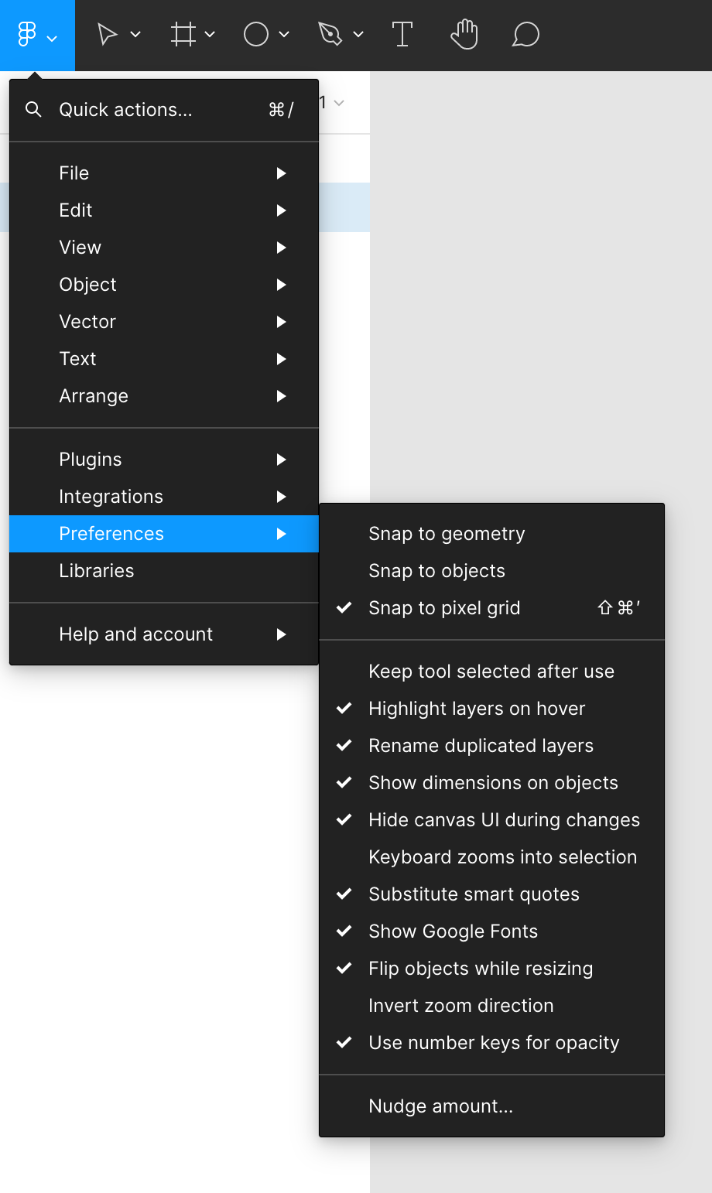Viewport: 712px width, 1193px height.
Task: Click the Figma main menu logo
Action: pyautogui.click(x=28, y=35)
